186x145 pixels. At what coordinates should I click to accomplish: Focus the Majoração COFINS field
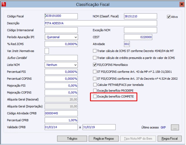point(61,92)
